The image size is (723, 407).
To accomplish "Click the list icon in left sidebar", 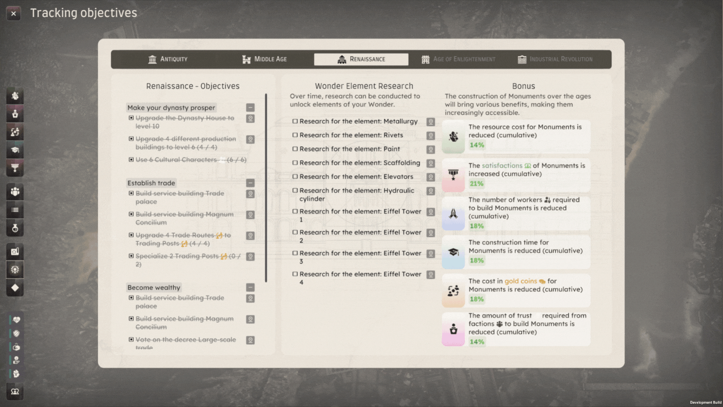I will click(x=15, y=210).
